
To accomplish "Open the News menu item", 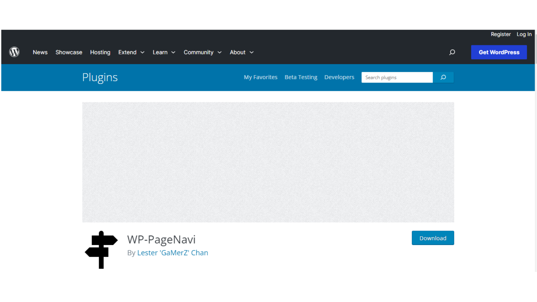I will click(x=40, y=52).
